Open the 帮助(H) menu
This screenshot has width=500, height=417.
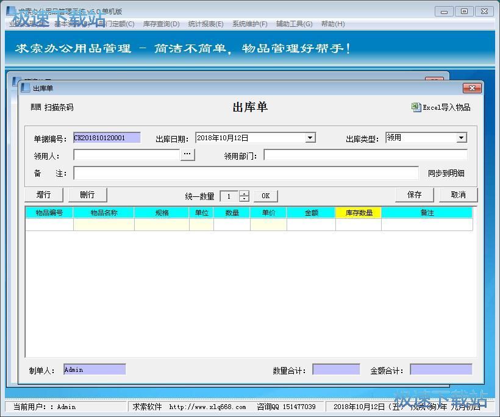(332, 24)
